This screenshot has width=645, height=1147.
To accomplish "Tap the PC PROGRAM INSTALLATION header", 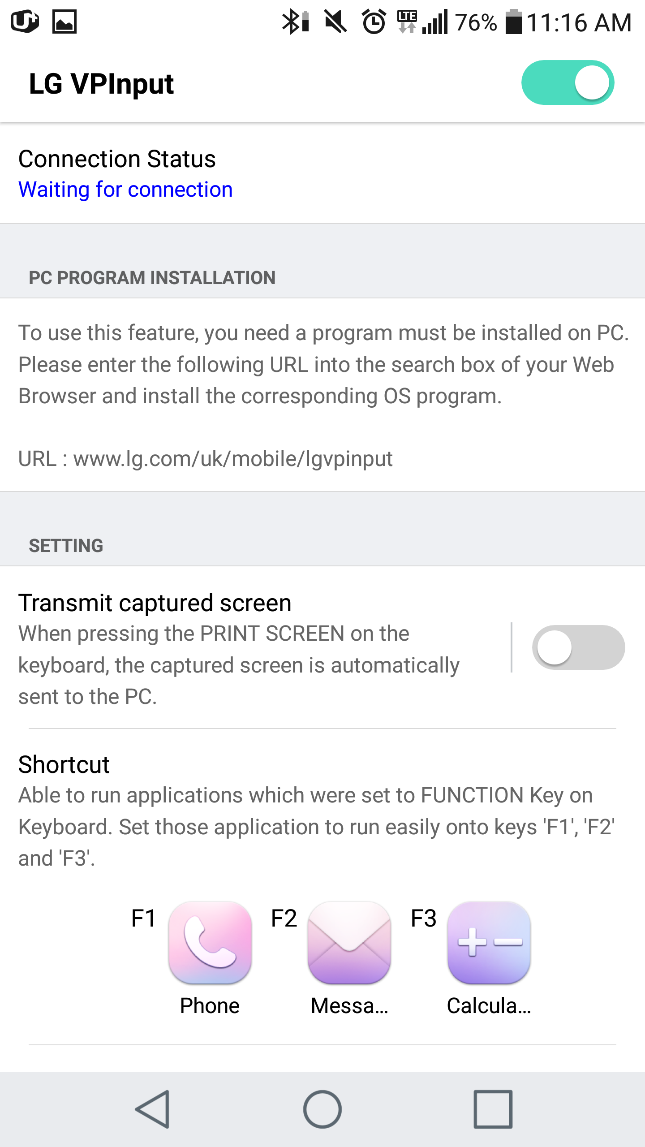I will [x=152, y=278].
